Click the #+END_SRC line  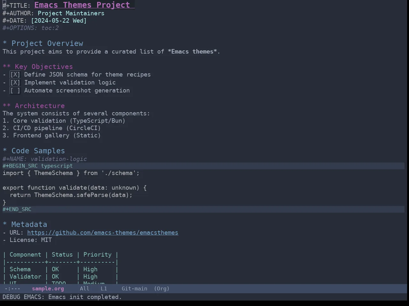[204, 209]
